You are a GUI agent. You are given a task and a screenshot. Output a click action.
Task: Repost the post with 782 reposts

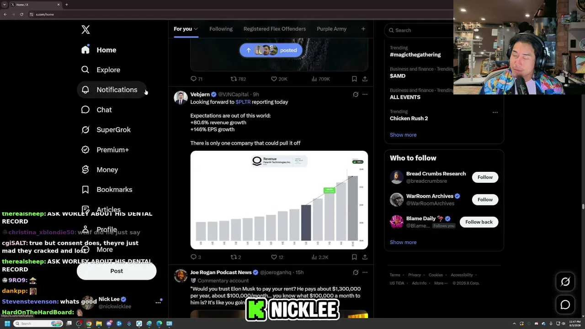coord(238,79)
